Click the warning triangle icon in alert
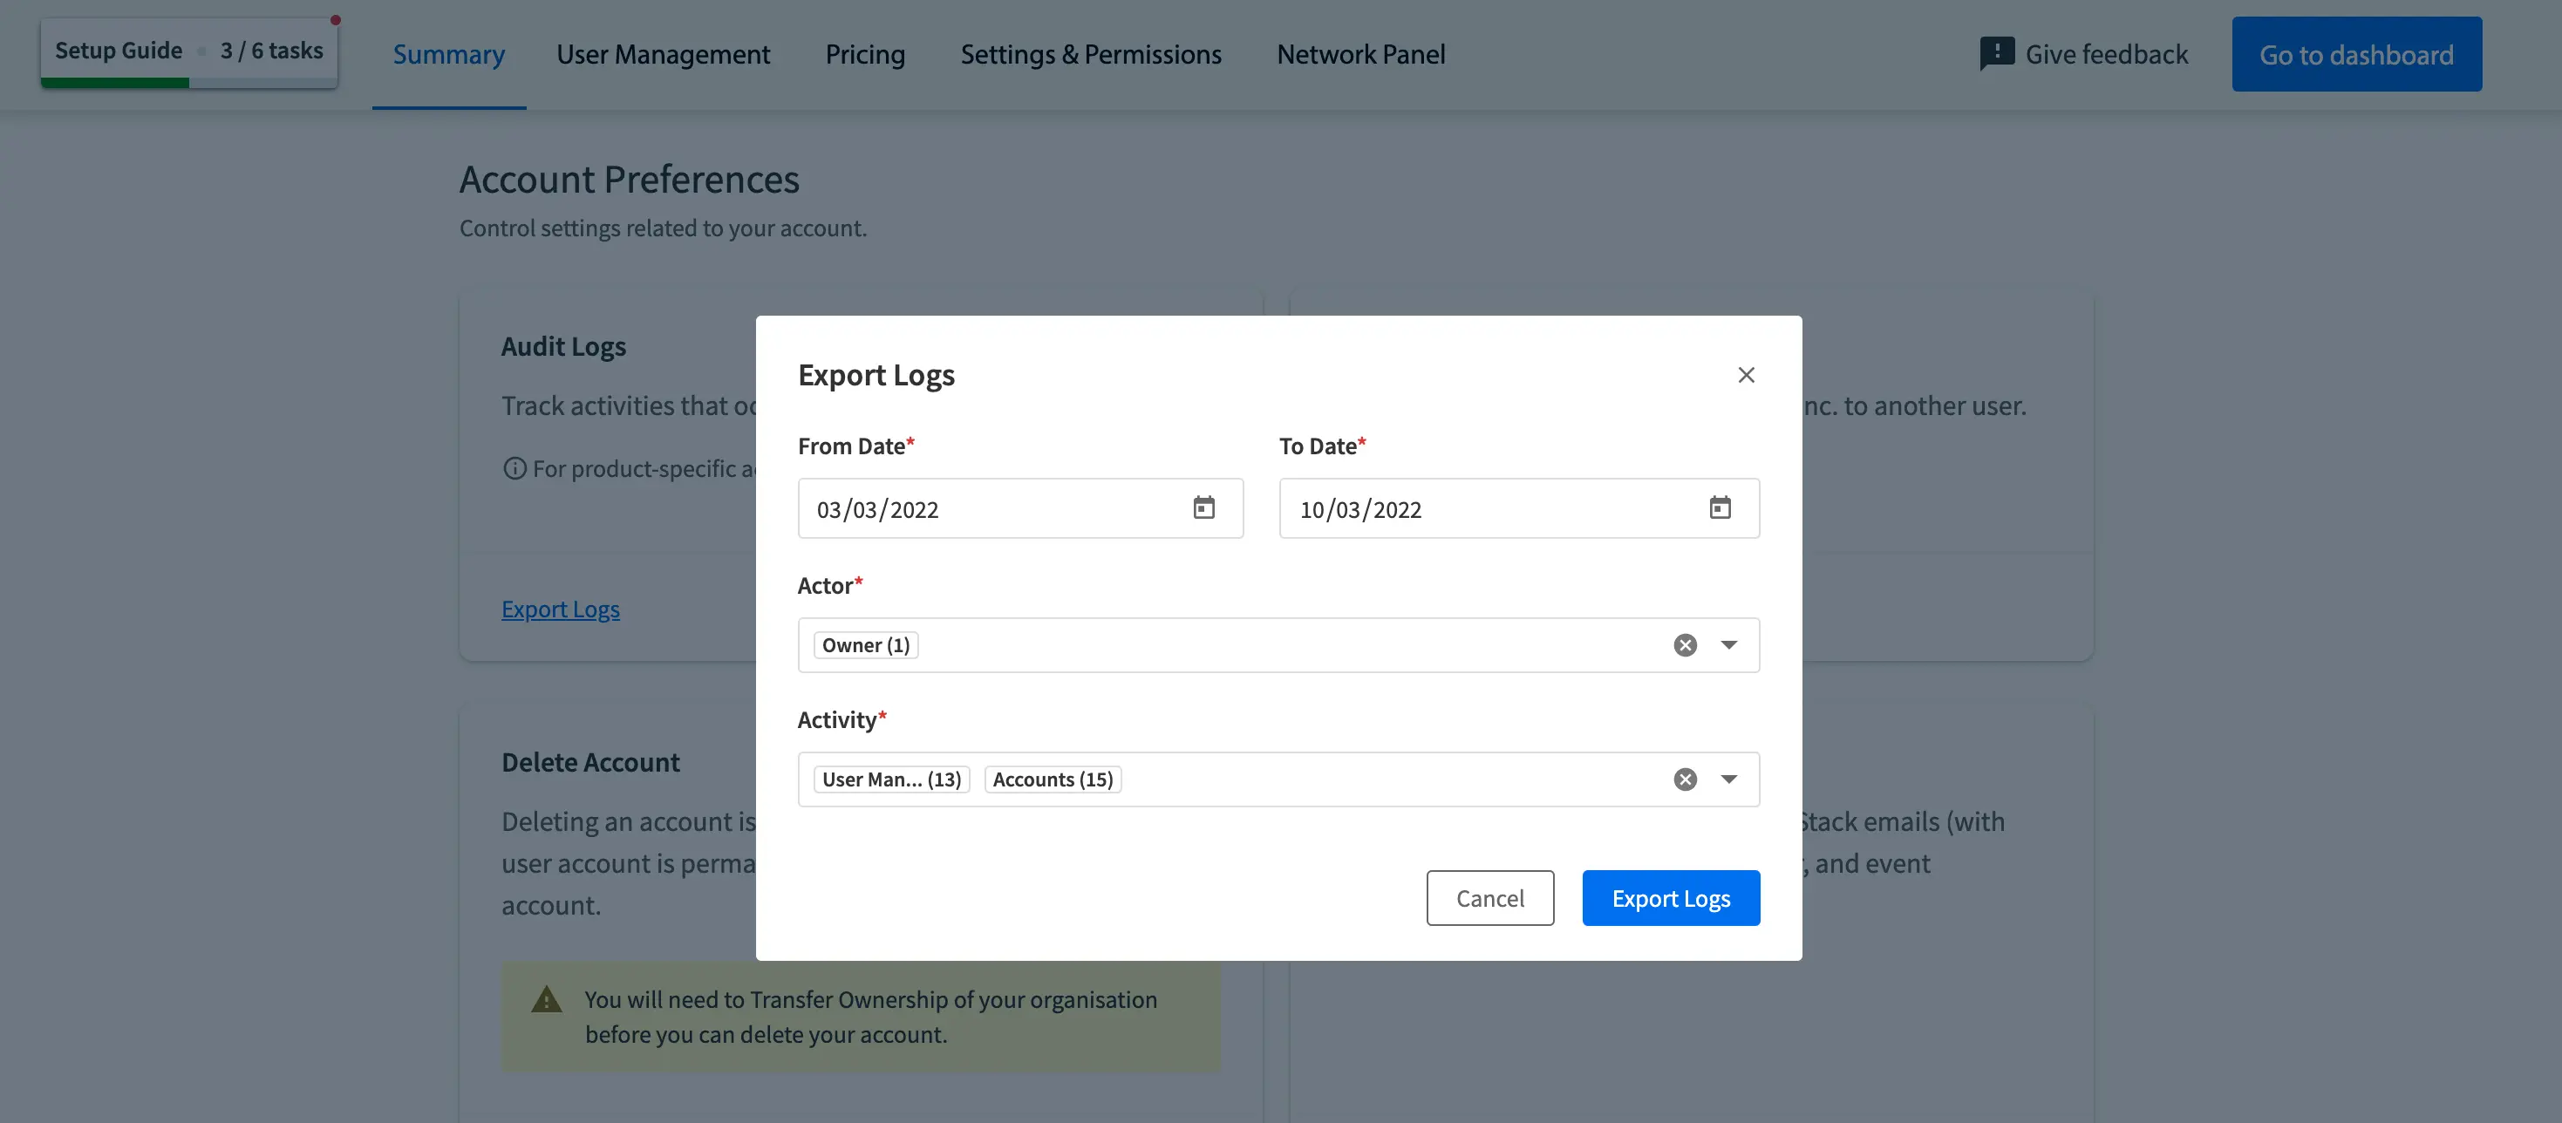The width and height of the screenshot is (2562, 1123). click(x=546, y=1000)
